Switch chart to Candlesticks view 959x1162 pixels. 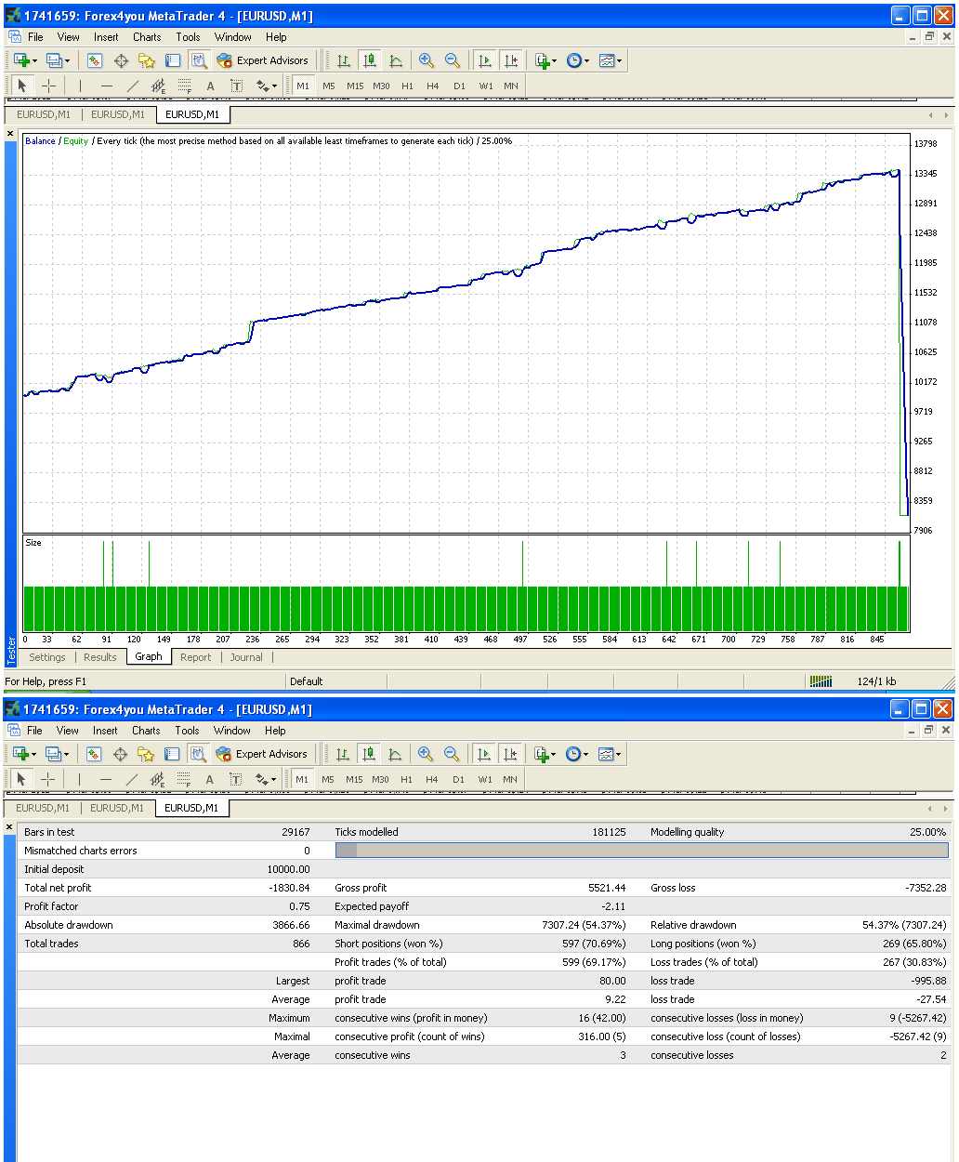click(369, 59)
